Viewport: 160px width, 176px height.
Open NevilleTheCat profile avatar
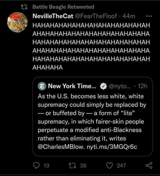[17, 22]
